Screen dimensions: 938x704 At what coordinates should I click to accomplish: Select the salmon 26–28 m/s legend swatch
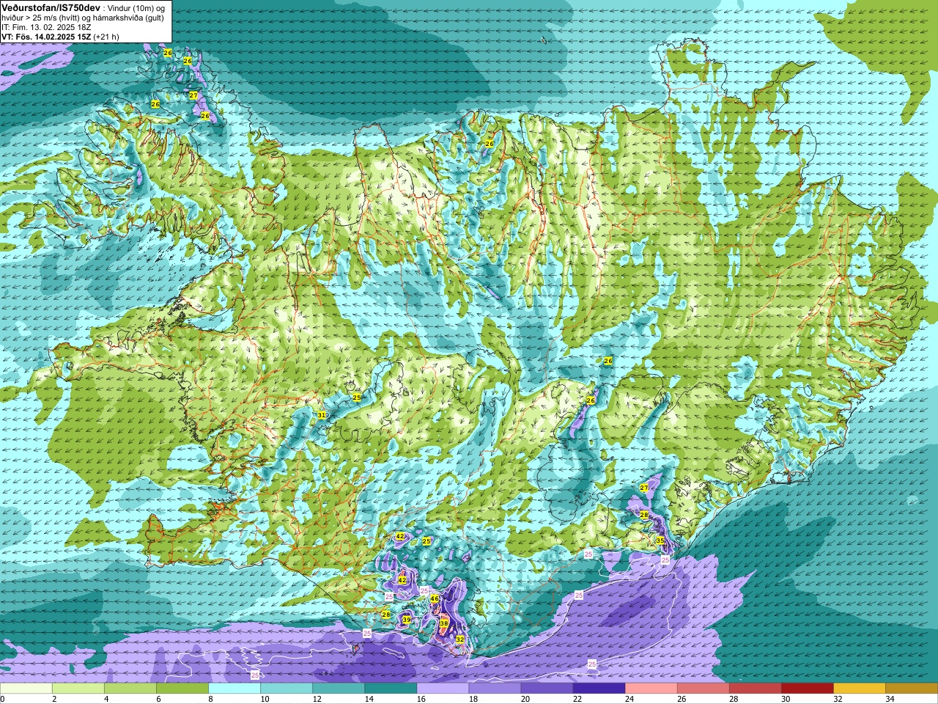point(703,689)
